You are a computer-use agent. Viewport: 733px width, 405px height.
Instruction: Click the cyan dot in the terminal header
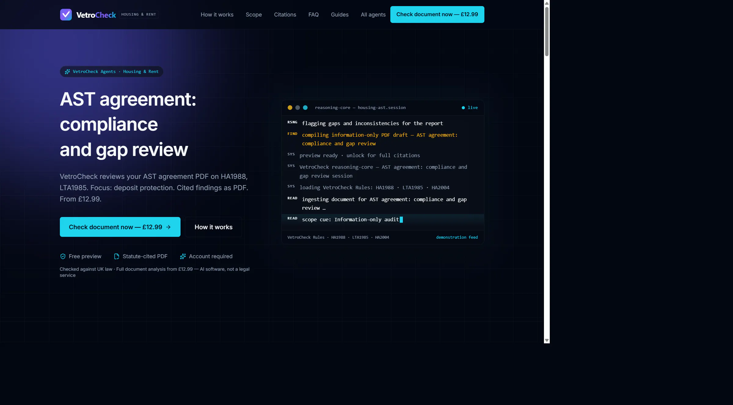[305, 108]
